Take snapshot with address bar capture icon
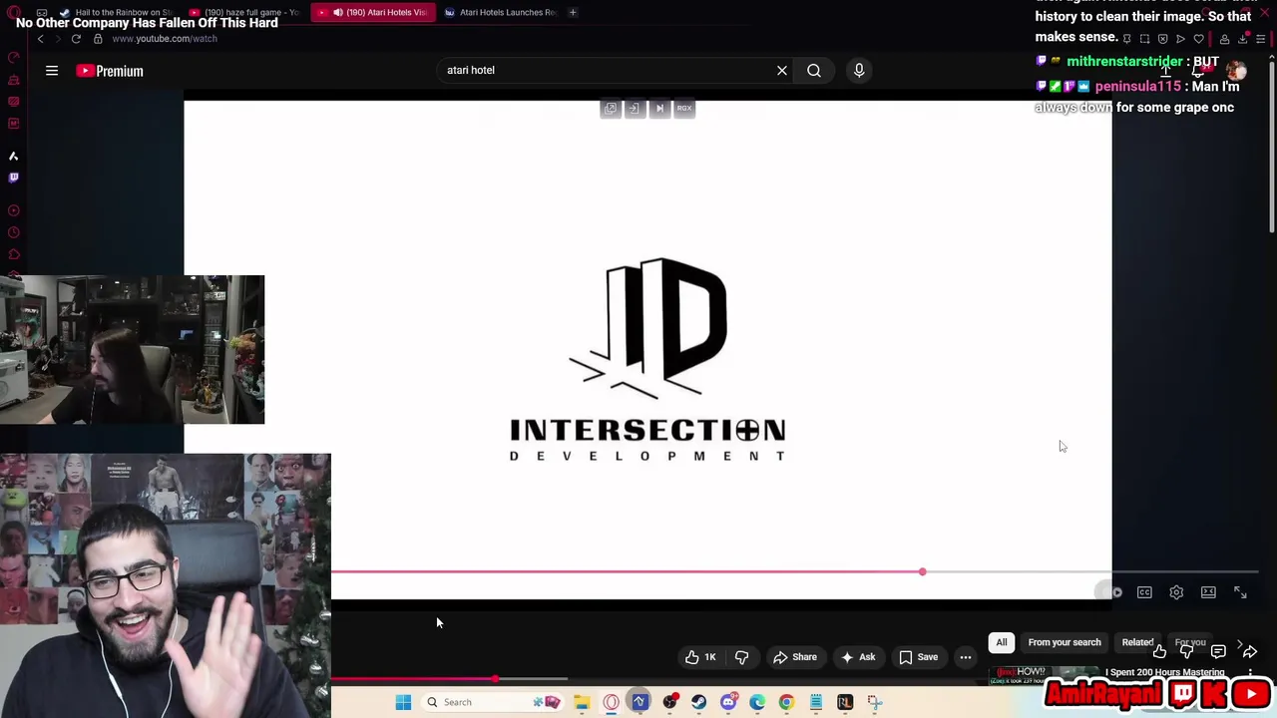Image resolution: width=1277 pixels, height=718 pixels. (1144, 39)
